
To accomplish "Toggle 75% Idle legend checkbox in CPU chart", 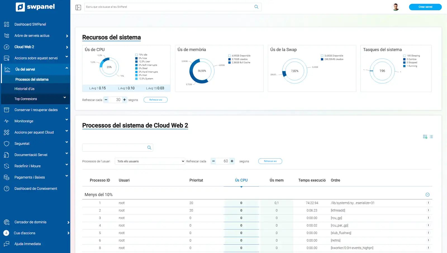I will tap(136, 55).
